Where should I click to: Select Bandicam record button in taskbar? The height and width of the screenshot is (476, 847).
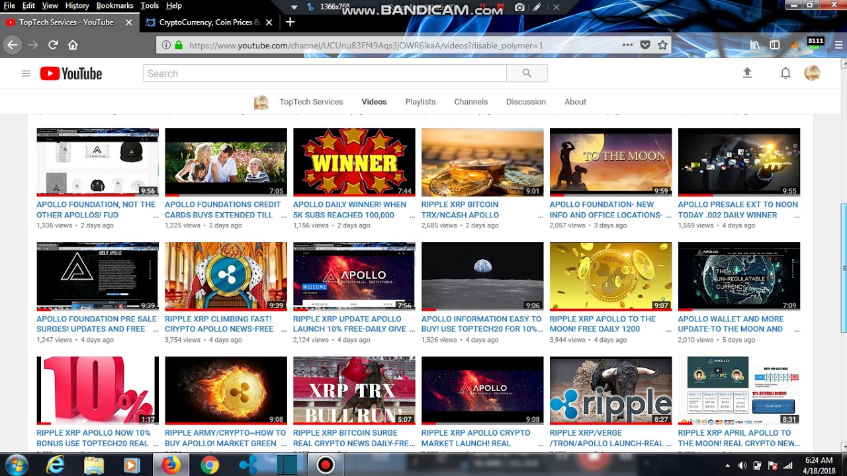[325, 465]
